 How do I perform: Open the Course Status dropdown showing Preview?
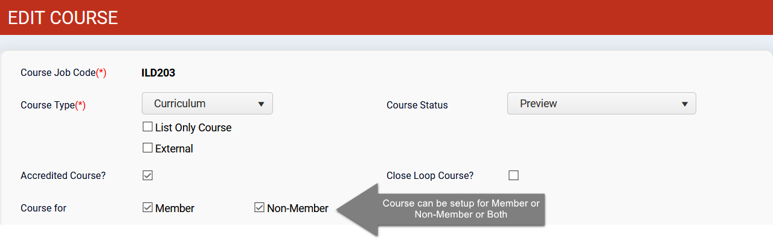point(601,104)
